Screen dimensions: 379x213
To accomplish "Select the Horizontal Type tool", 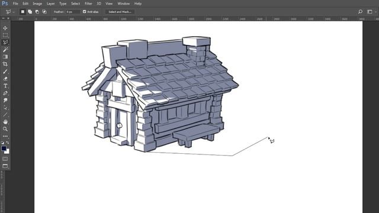I will point(5,86).
